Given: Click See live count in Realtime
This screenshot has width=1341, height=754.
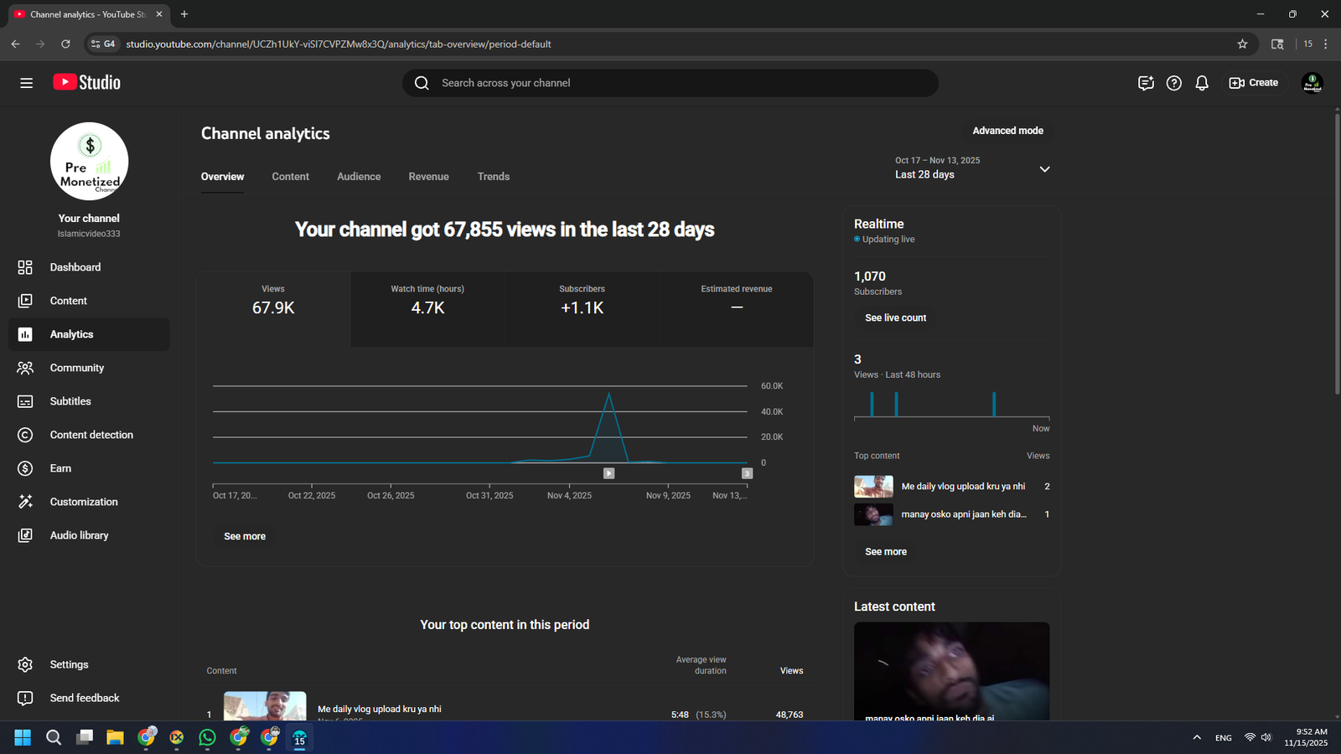Looking at the screenshot, I should pyautogui.click(x=895, y=318).
